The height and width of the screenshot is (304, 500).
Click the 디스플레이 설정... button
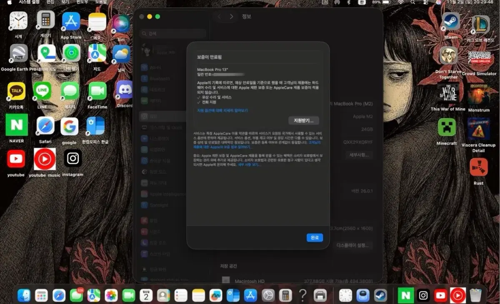tap(352, 245)
